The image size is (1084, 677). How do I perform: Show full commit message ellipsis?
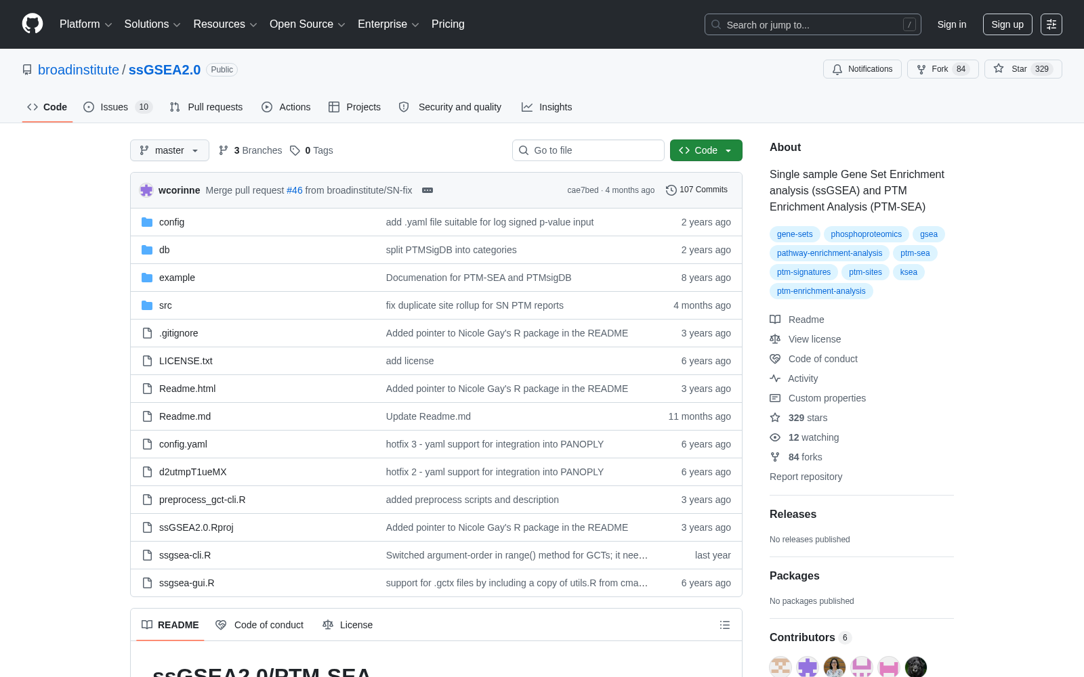pos(428,190)
